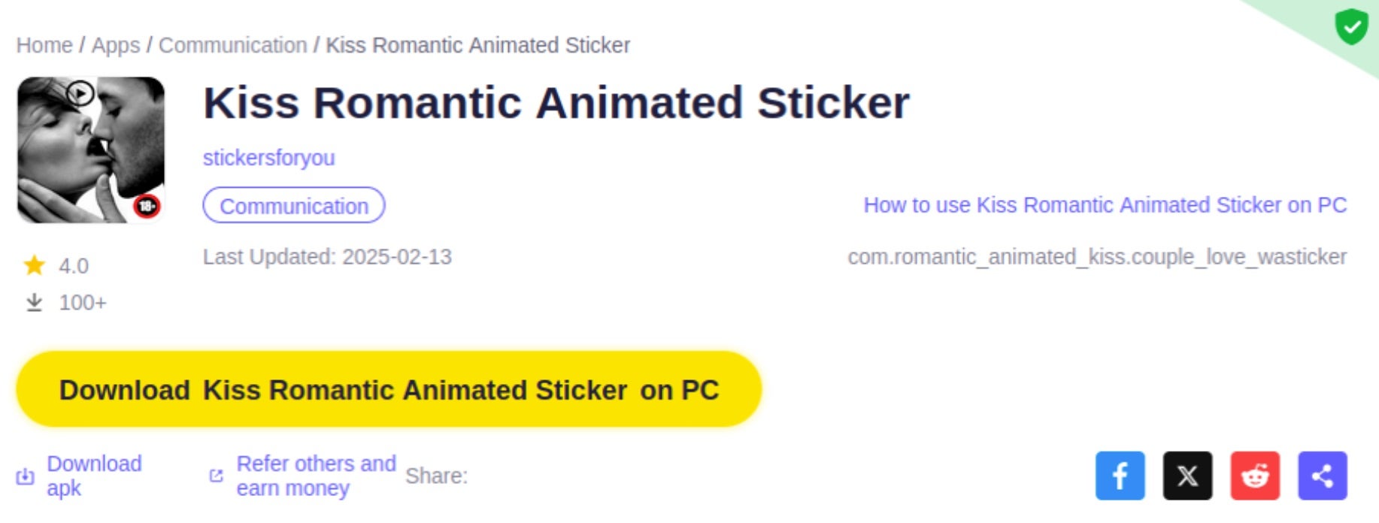Image resolution: width=1379 pixels, height=523 pixels.
Task: Go to Home in the breadcrumb
Action: [x=44, y=45]
